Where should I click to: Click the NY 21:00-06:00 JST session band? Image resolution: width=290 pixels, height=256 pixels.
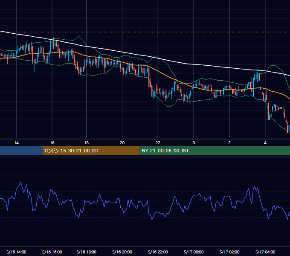click(215, 151)
